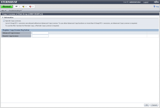The height and width of the screenshot is (108, 160).
Task: Focus the Advanced Copy License input field
Action: click(x=40, y=33)
